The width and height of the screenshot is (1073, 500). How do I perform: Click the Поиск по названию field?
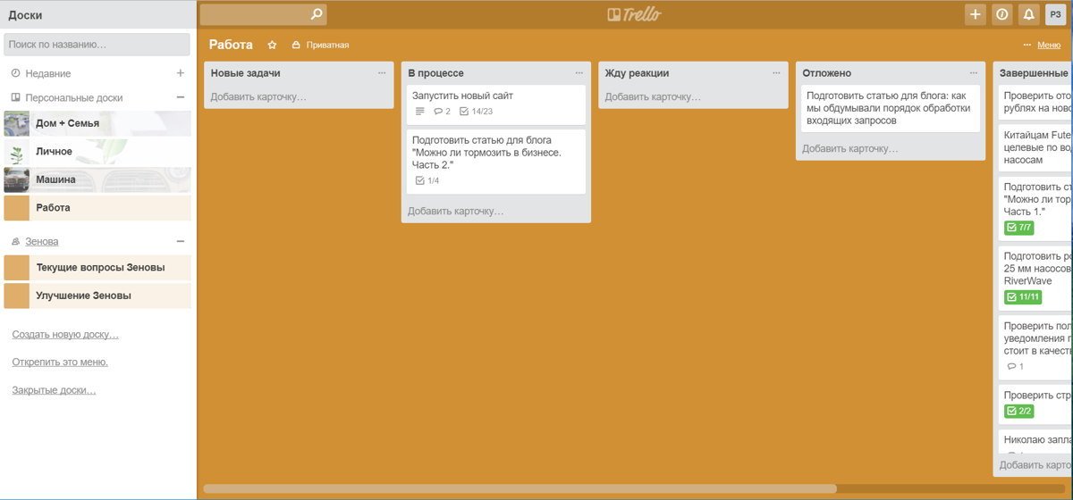click(x=97, y=44)
